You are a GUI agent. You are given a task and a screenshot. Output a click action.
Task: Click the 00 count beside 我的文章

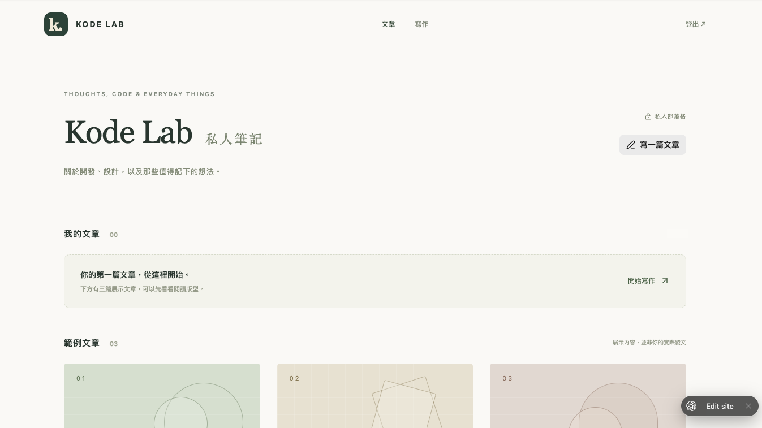114,235
